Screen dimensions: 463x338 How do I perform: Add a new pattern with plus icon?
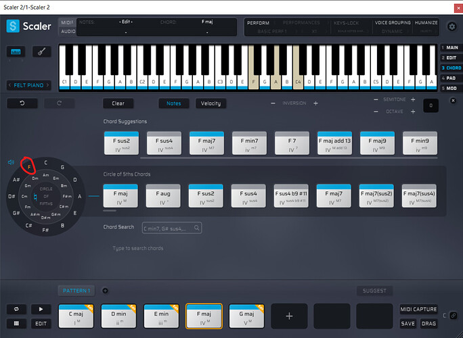click(x=105, y=291)
